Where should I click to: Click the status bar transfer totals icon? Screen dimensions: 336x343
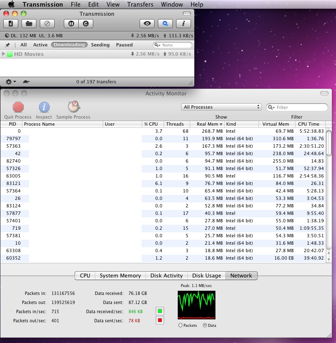pos(7,36)
